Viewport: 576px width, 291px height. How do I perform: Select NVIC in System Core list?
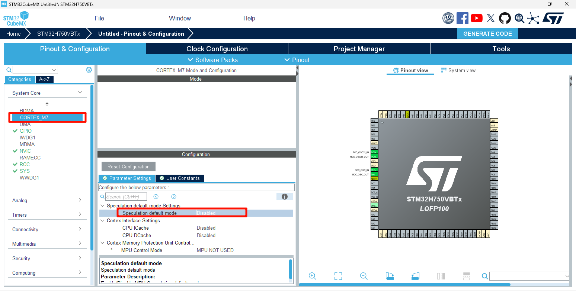(x=25, y=151)
